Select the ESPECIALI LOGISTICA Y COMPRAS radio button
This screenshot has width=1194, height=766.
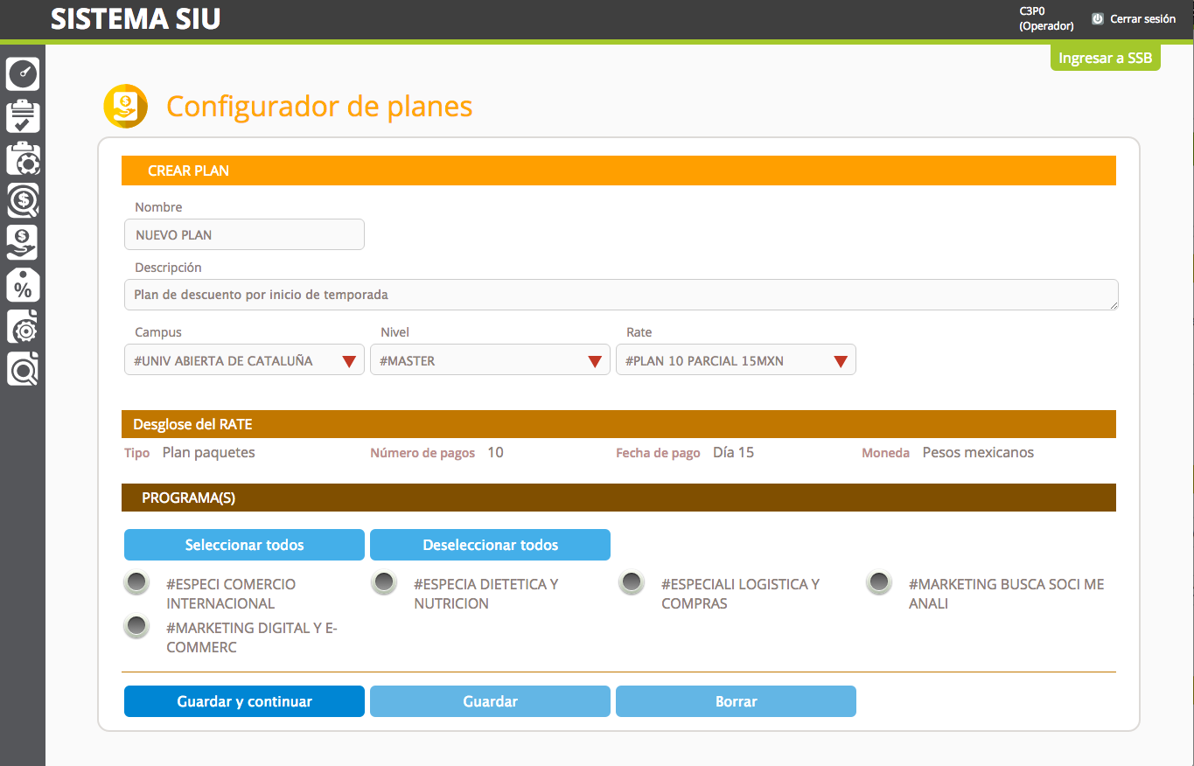click(632, 583)
